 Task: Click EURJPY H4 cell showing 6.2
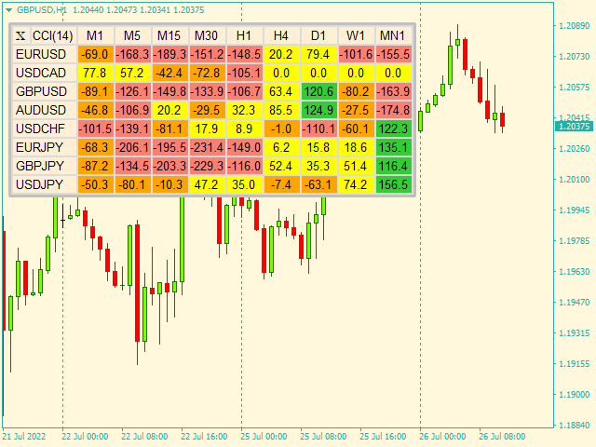click(x=281, y=147)
